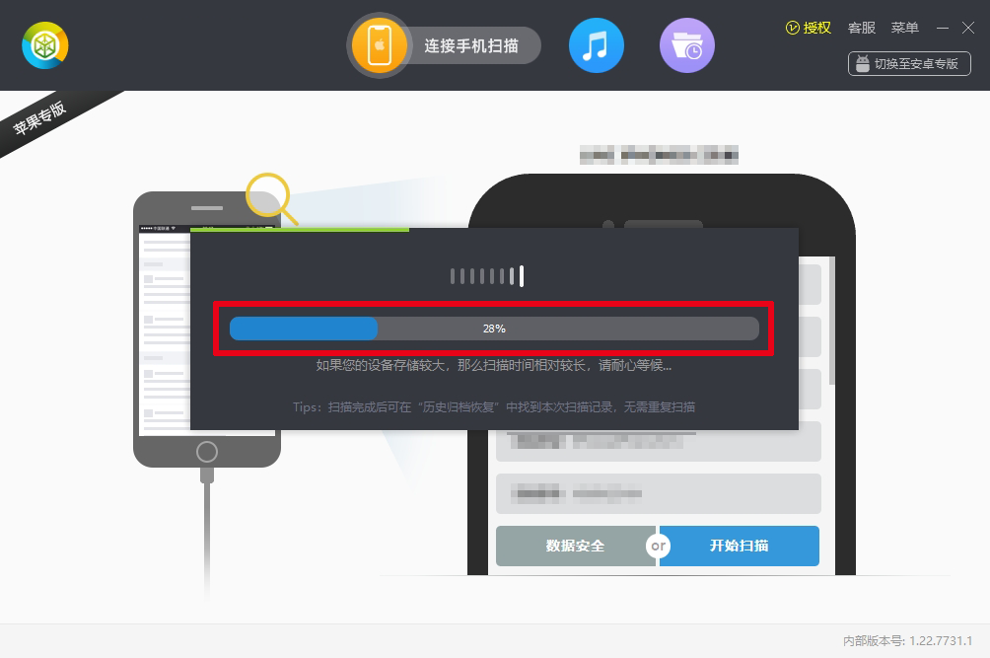Click the magnifying glass over the phone
The image size is (990, 658).
coord(268,196)
